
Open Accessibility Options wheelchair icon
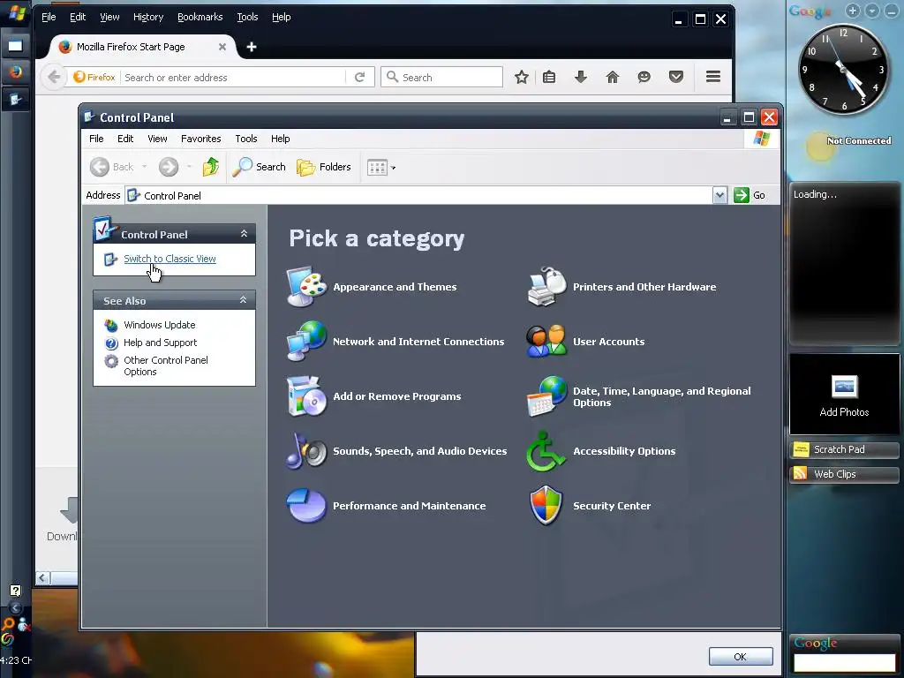point(546,451)
